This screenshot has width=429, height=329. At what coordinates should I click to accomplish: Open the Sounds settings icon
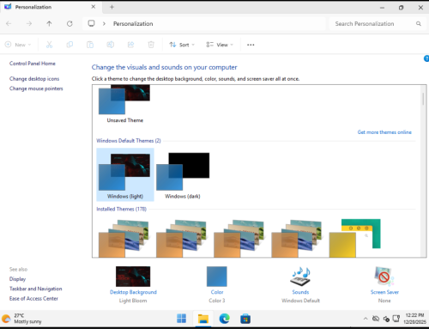point(300,277)
